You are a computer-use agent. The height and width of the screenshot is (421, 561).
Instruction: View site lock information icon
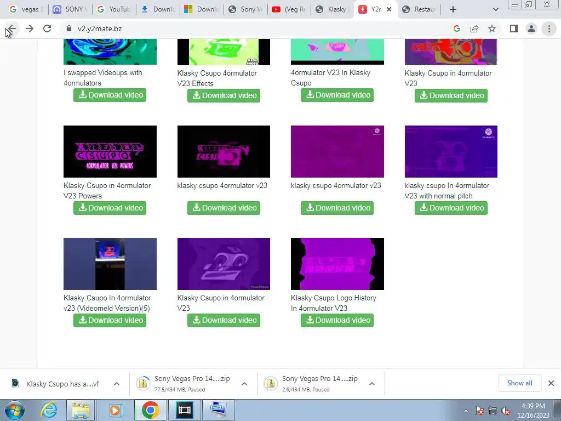pos(69,29)
